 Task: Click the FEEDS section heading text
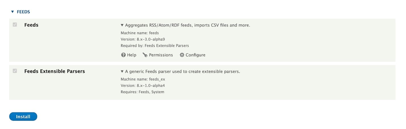[x=23, y=12]
